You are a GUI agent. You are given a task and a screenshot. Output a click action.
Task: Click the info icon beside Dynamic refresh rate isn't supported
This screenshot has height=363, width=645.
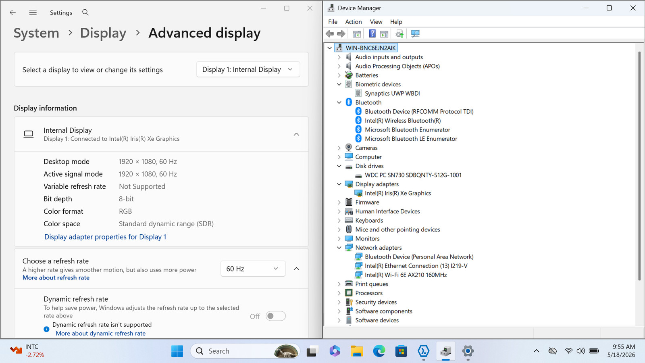coord(46,329)
